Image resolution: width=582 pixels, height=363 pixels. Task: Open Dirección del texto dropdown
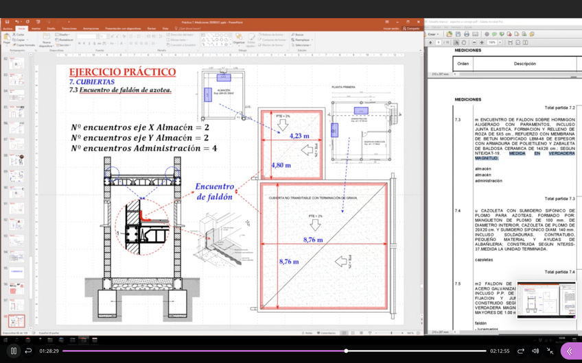click(181, 34)
